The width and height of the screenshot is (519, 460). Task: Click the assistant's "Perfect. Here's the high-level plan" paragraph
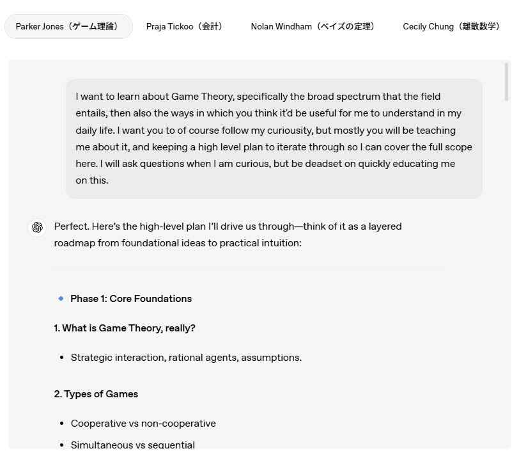228,235
